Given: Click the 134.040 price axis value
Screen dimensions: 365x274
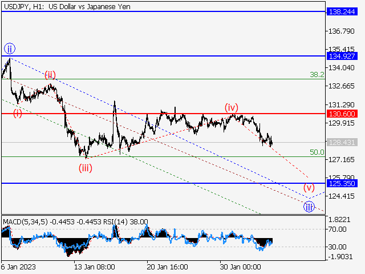Looking at the screenshot, I should pos(341,68).
